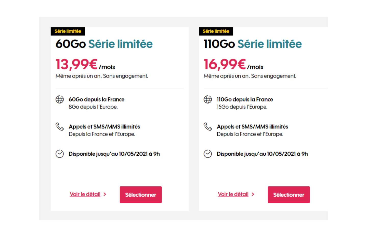Click the "Série limitée" badge on the 60Go card

(68, 31)
